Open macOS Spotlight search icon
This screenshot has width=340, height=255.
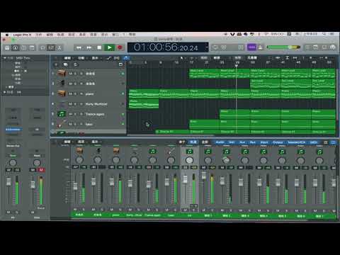(324, 34)
